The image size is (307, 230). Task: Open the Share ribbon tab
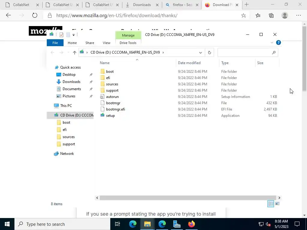(90, 43)
